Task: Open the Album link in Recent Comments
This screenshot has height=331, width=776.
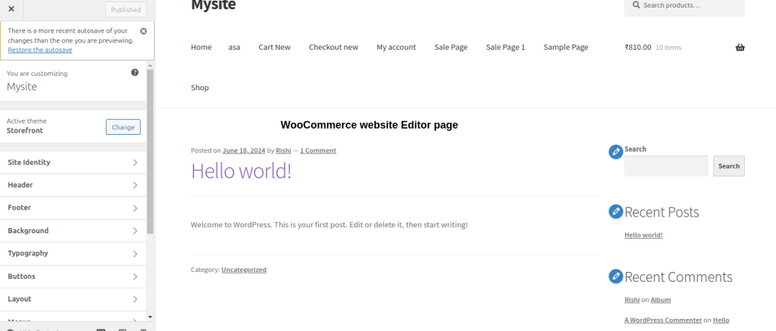Action: pos(661,300)
